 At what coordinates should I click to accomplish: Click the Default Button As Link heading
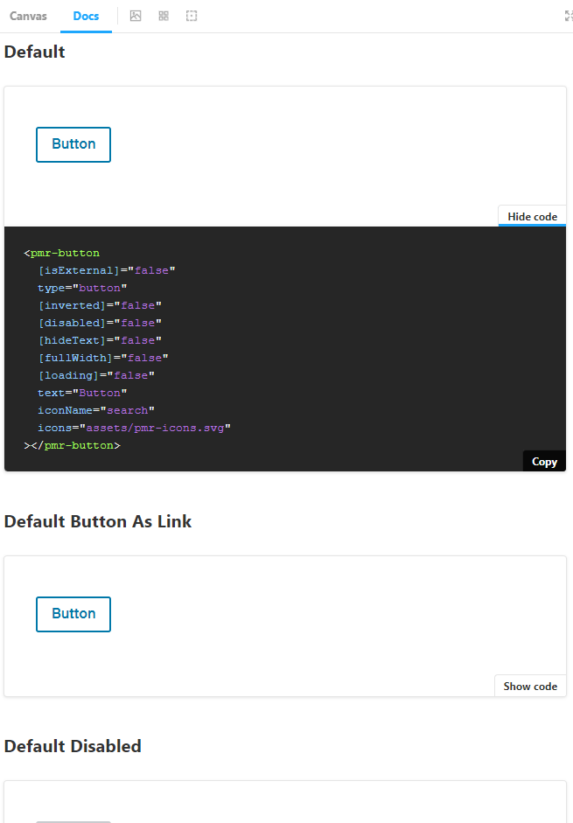tap(97, 521)
